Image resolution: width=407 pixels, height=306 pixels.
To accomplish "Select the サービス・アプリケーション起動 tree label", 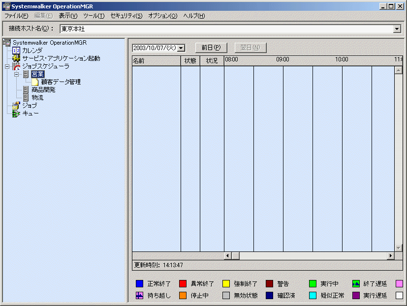I will click(61, 58).
